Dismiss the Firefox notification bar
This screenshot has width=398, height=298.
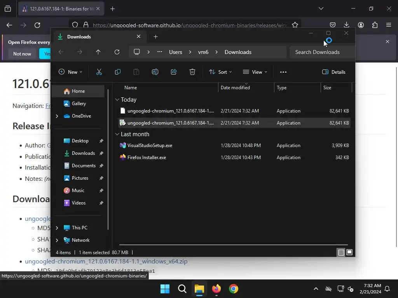pos(388,41)
